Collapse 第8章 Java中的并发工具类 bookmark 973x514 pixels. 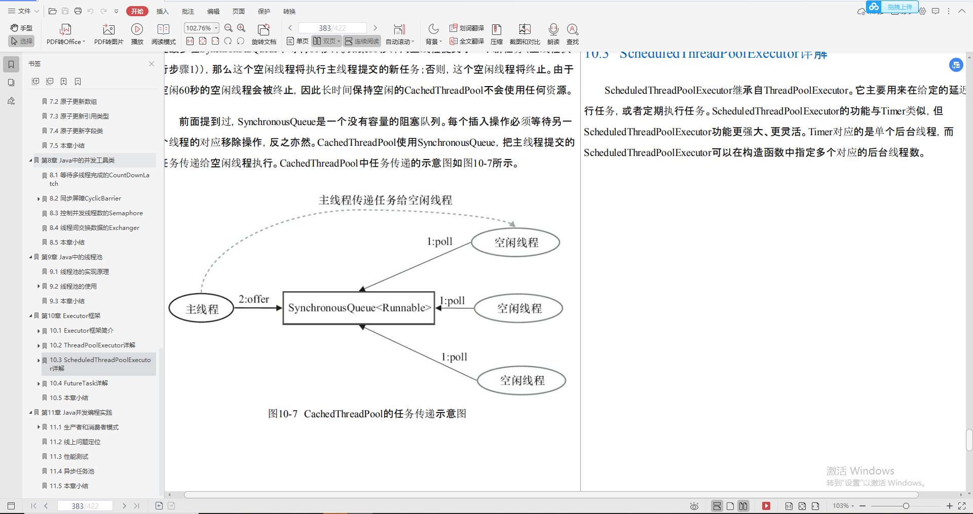coord(31,161)
